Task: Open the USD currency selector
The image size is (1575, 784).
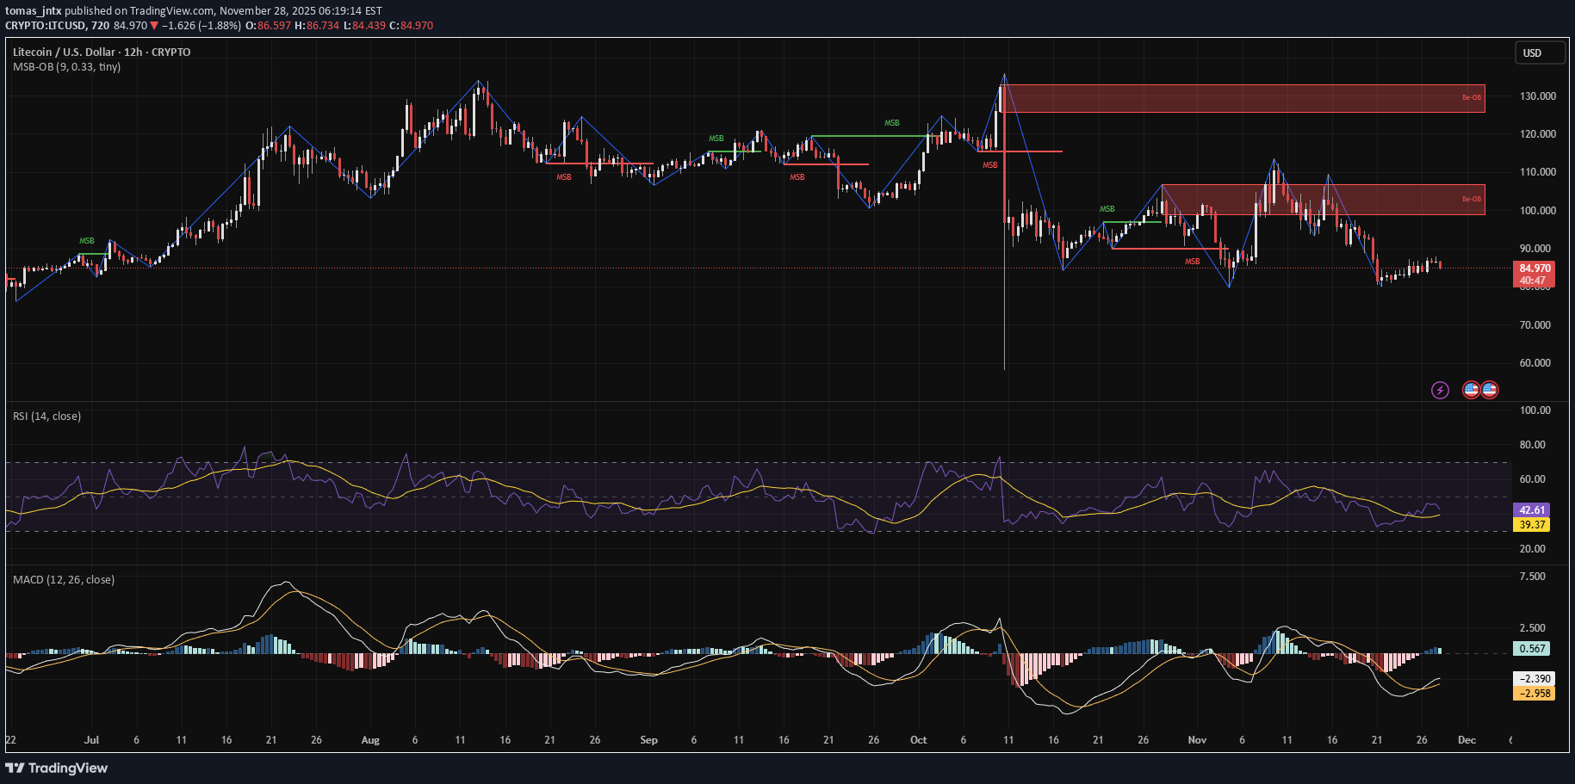Action: coord(1539,52)
